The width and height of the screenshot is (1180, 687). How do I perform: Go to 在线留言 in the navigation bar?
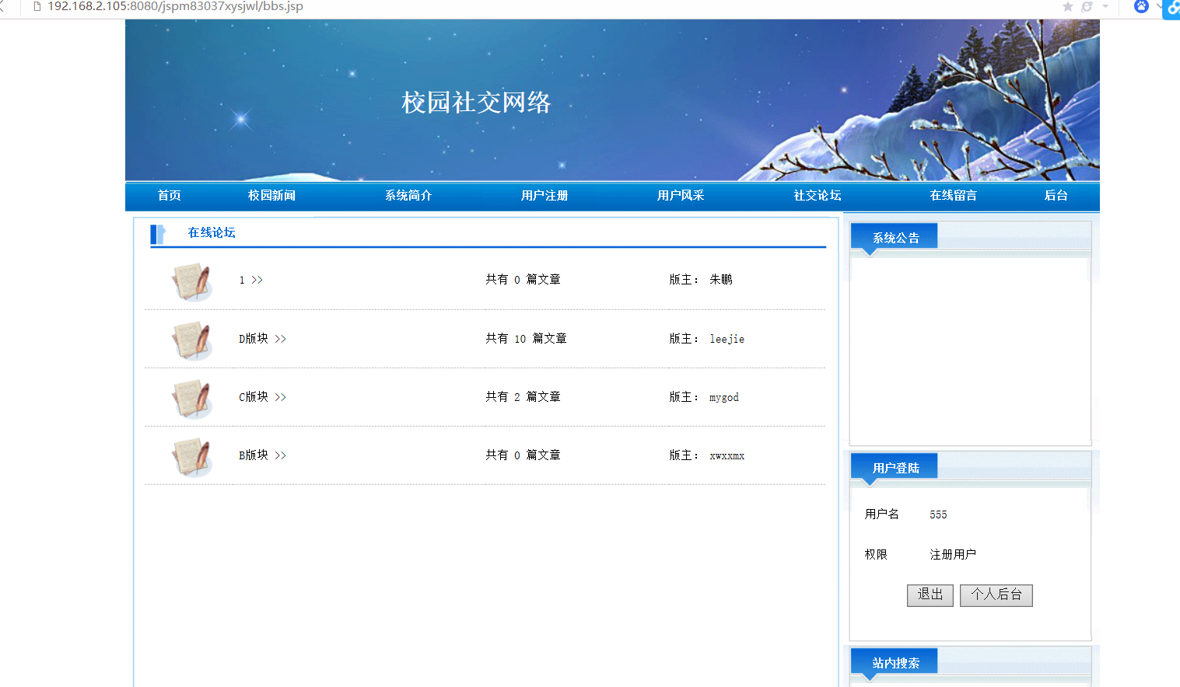pyautogui.click(x=954, y=196)
